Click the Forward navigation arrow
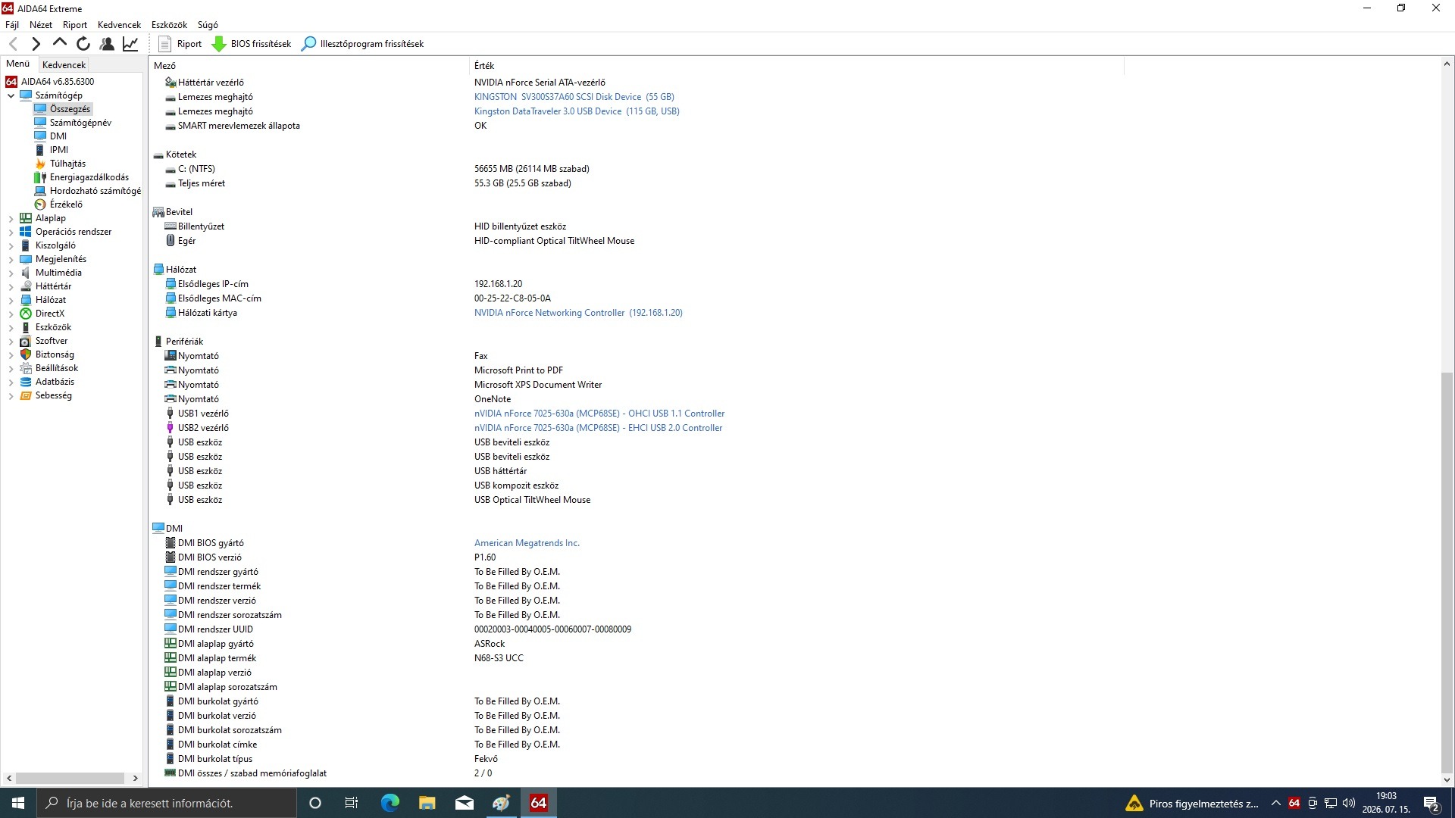This screenshot has width=1455, height=818. click(36, 44)
